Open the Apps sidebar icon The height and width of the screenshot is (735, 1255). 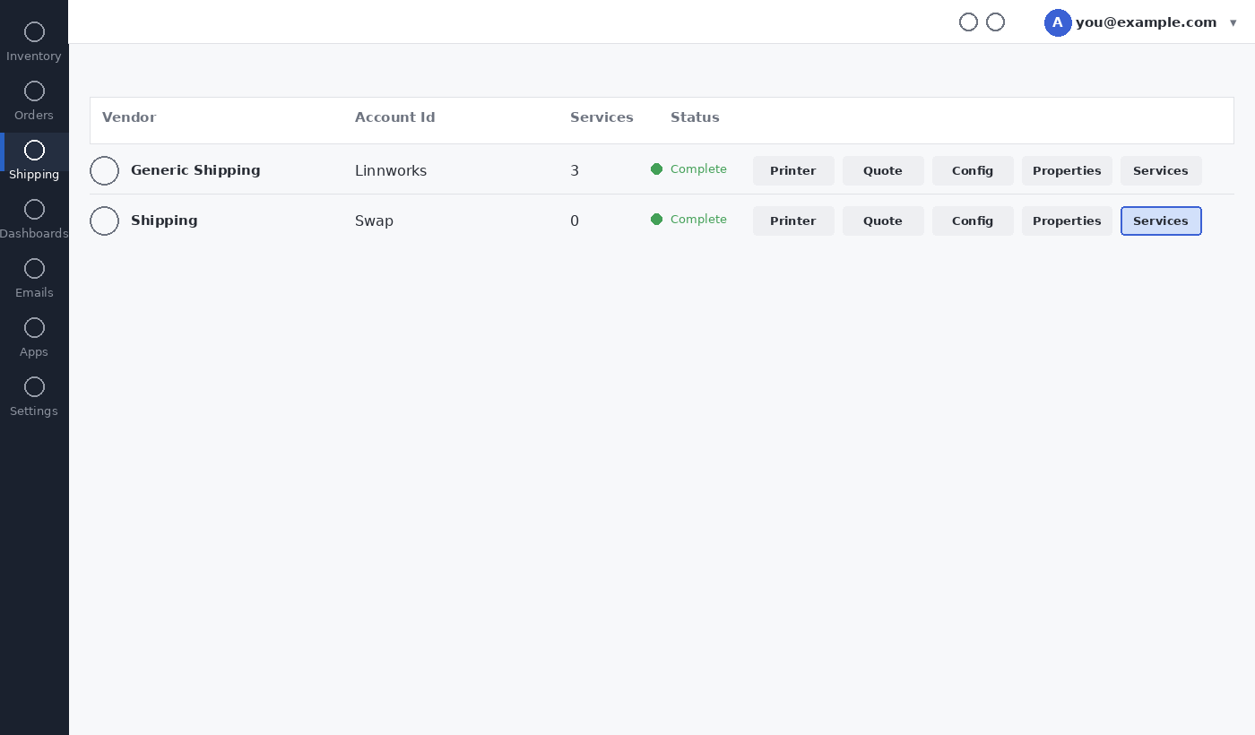tap(34, 328)
